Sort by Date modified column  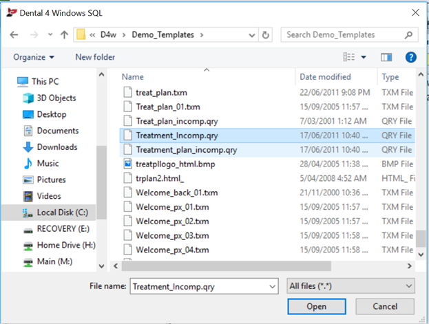pyautogui.click(x=325, y=77)
